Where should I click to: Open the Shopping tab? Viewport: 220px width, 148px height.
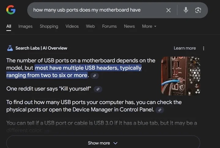click(49, 26)
